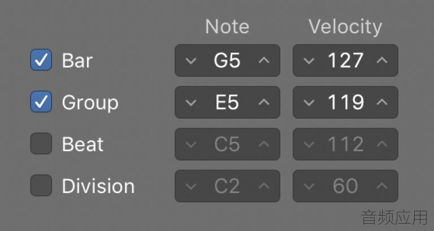Increase the Bar velocity up arrow
This screenshot has height=231, width=434.
(382, 60)
